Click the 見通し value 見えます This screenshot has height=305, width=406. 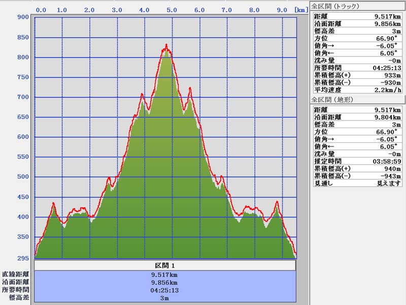click(388, 183)
